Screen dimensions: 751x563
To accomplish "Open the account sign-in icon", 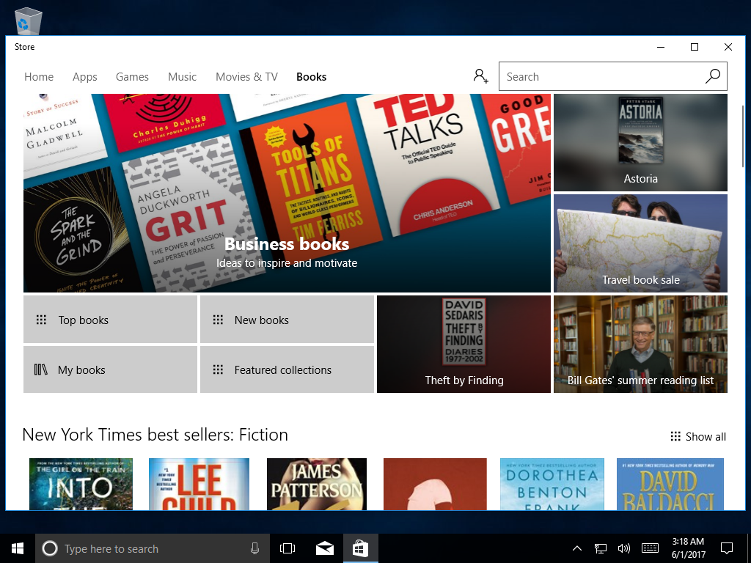I will pyautogui.click(x=481, y=76).
